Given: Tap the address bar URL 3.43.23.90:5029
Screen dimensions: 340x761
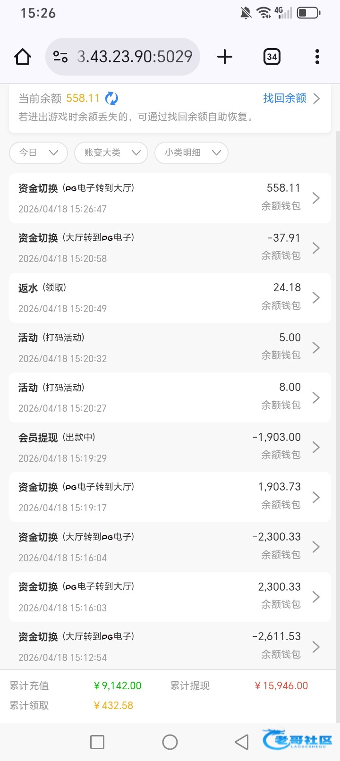Looking at the screenshot, I should click(135, 57).
